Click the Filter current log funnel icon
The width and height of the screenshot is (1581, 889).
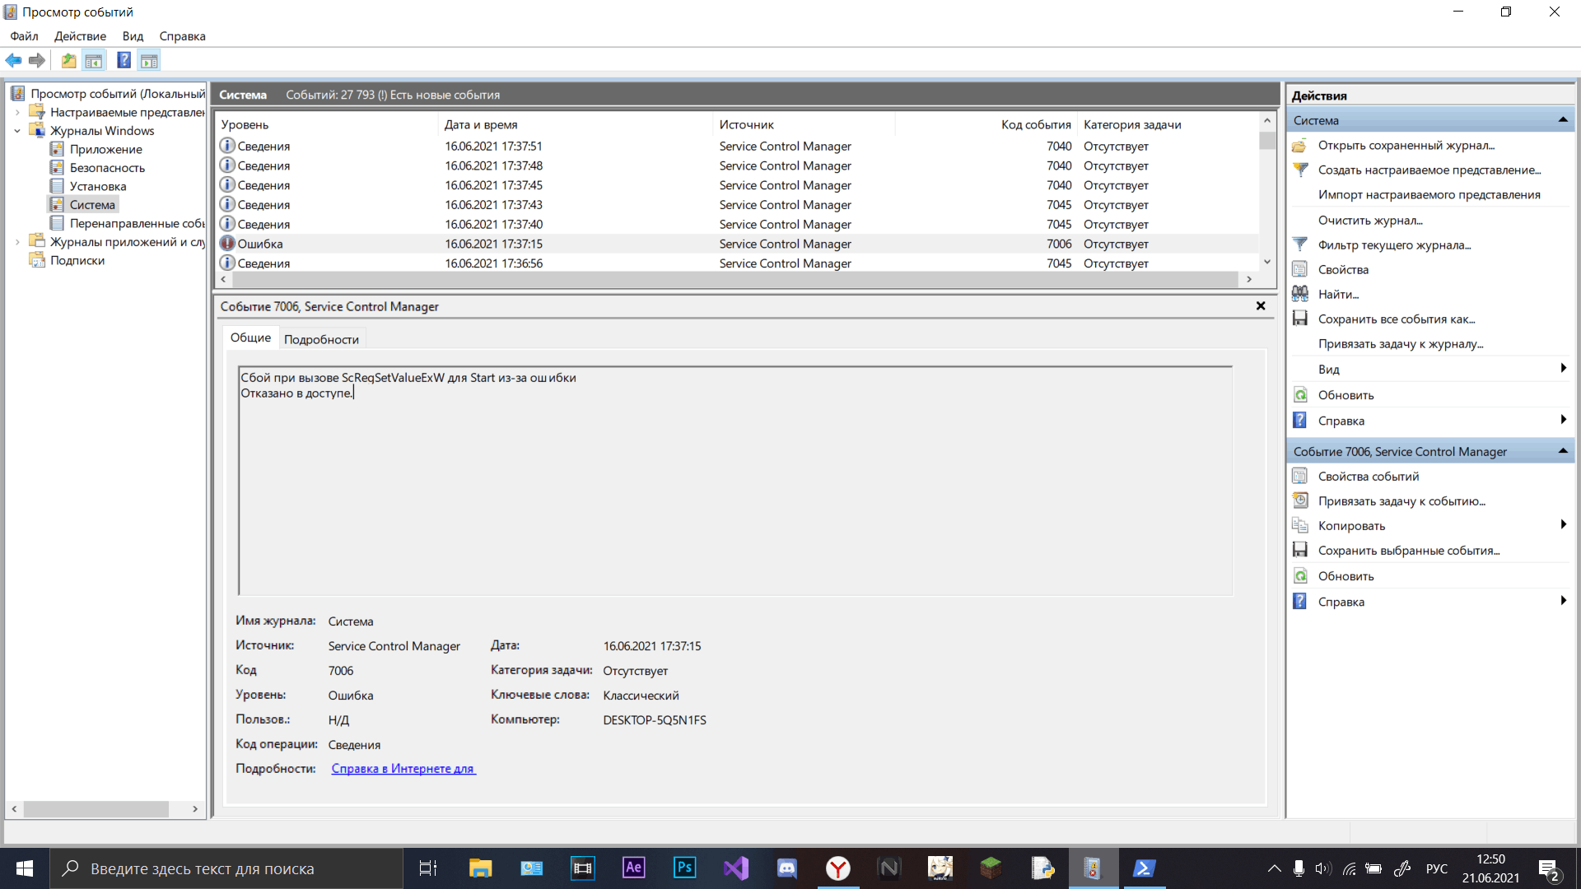tap(1300, 244)
